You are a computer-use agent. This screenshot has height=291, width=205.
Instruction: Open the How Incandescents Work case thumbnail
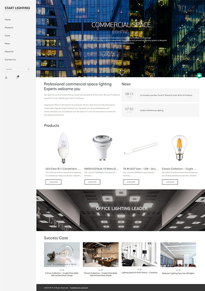pos(62,255)
